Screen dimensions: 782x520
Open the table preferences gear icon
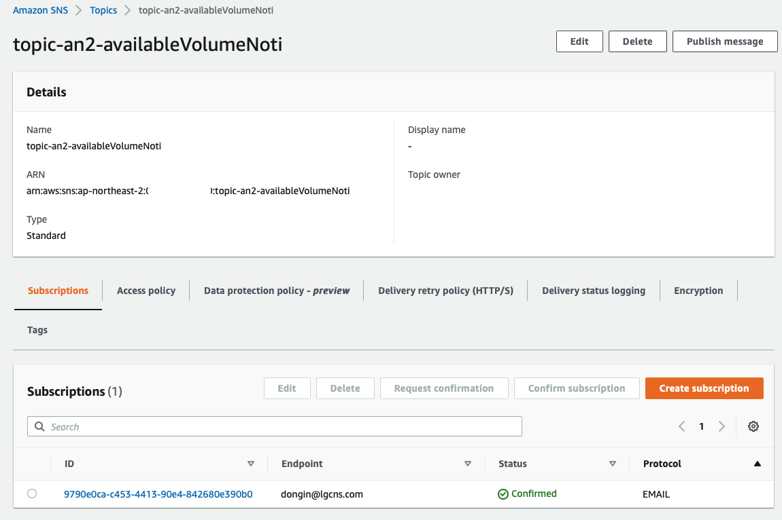(753, 426)
